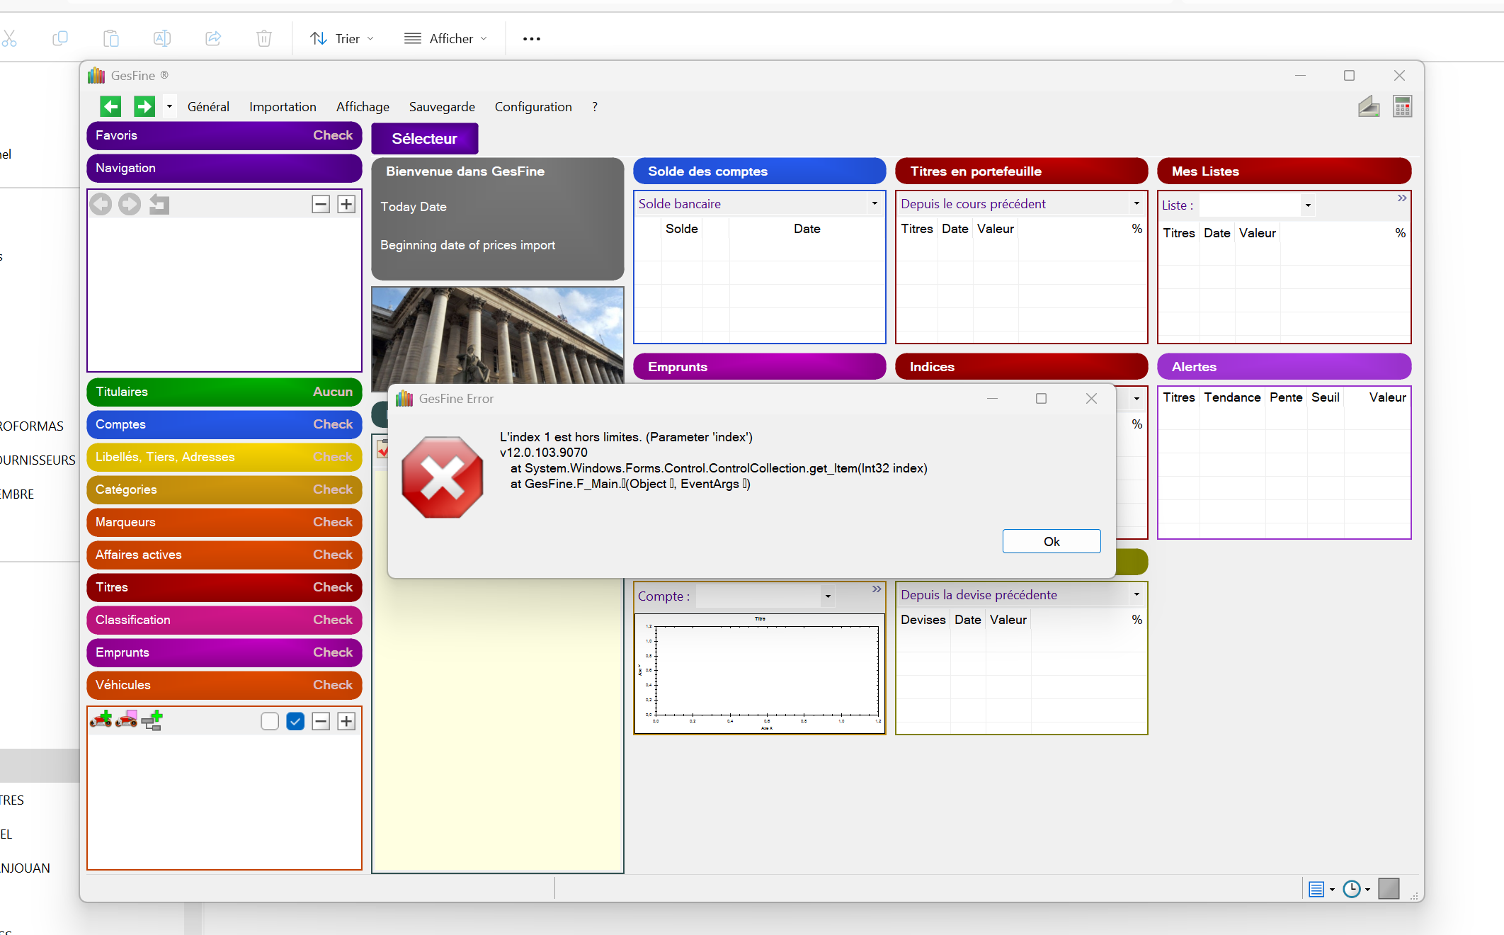The width and height of the screenshot is (1504, 935).
Task: Open the Liste combo box in Mes Listes
Action: (1308, 205)
